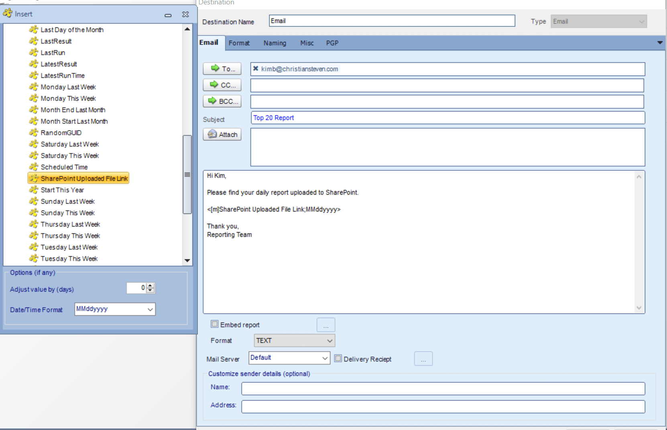Click the Insert list scrollbar thumb
667x430 pixels.
pos(187,174)
